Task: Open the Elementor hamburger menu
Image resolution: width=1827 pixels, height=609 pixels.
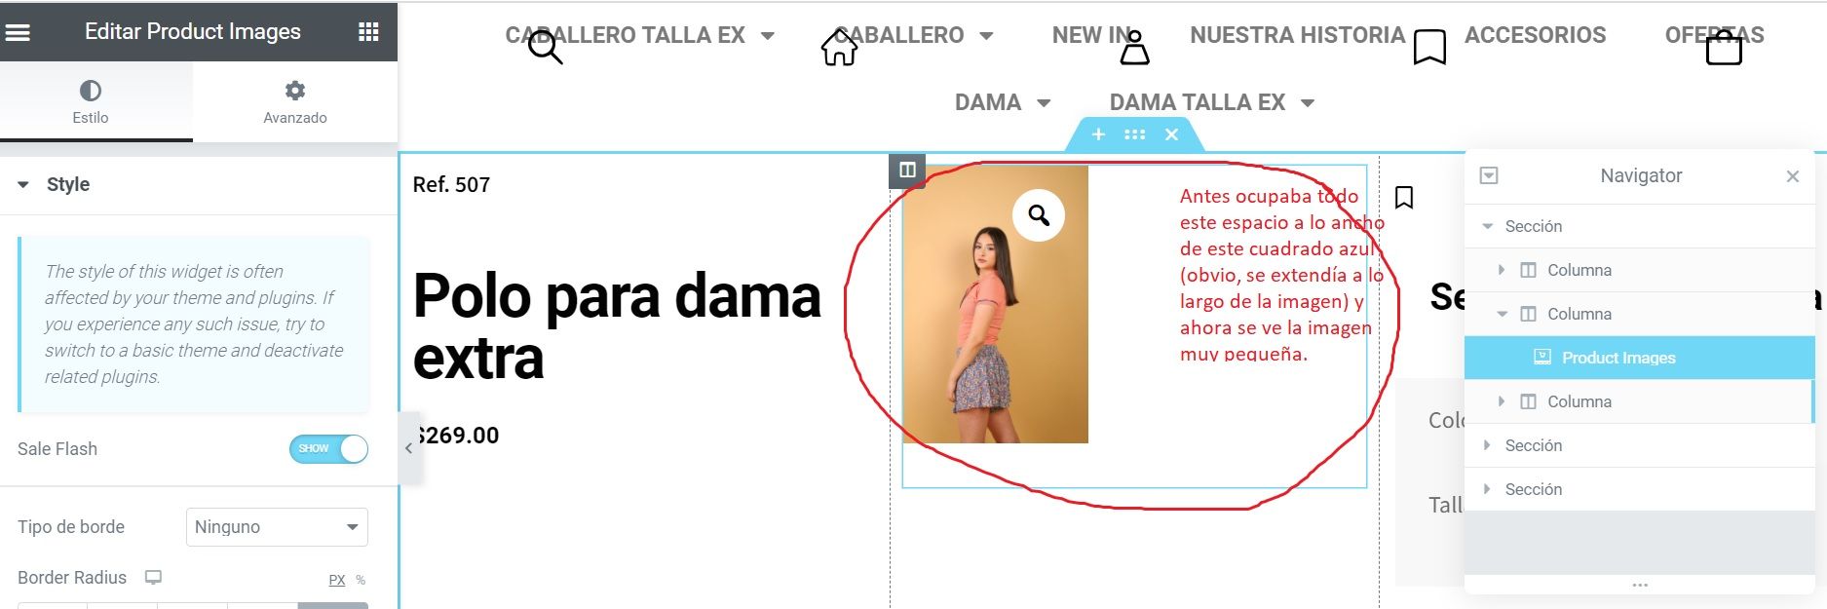Action: coord(19,32)
